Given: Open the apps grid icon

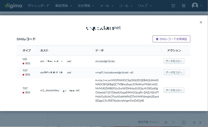Looking at the screenshot, I should point(184,5).
